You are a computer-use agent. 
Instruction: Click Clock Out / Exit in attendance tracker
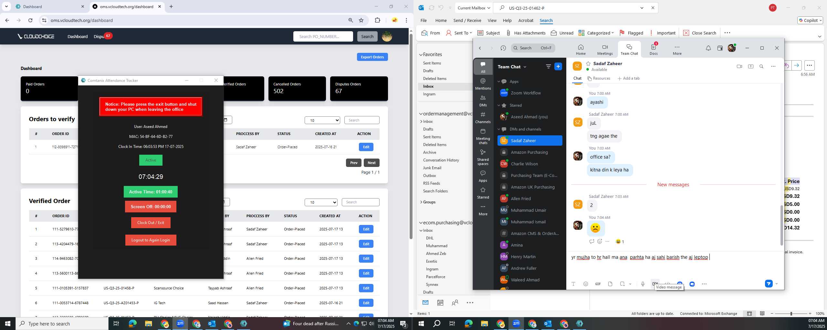pos(151,223)
